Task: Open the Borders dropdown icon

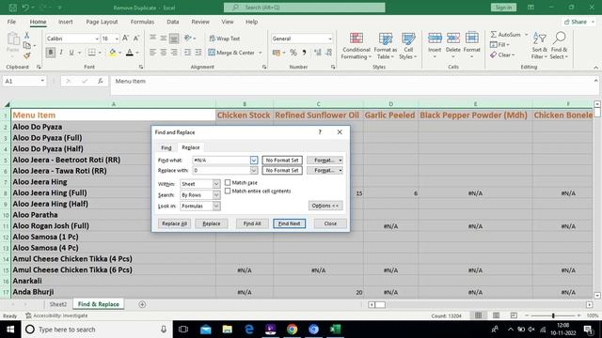Action: (100, 53)
